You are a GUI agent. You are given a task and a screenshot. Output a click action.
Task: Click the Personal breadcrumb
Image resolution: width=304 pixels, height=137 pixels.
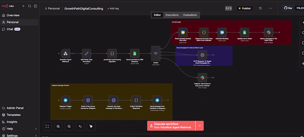click(52, 9)
